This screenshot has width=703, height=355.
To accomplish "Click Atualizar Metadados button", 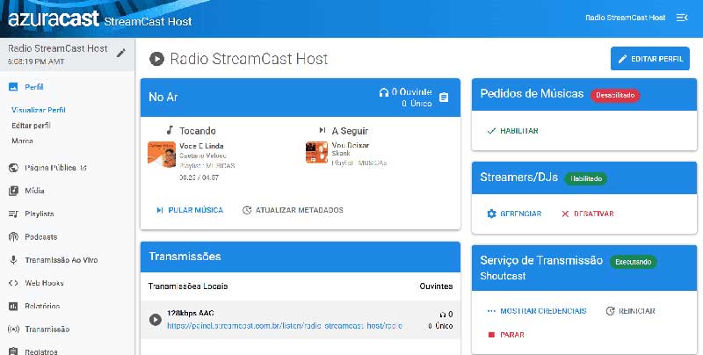I will (x=293, y=210).
